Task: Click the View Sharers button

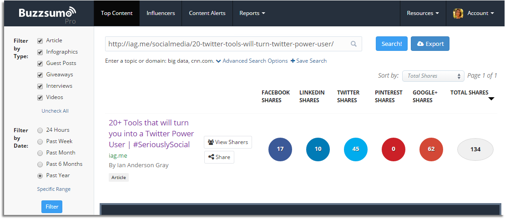Action: 228,142
